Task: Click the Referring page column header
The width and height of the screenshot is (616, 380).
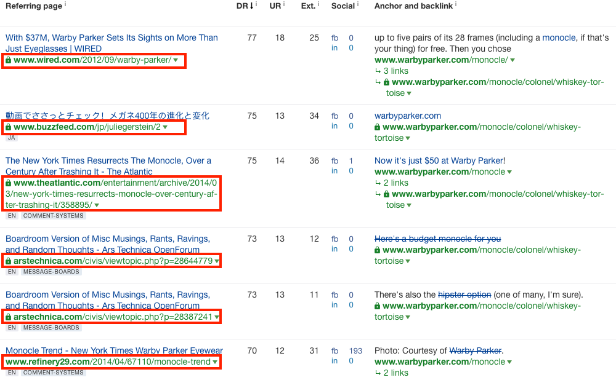Action: pyautogui.click(x=34, y=6)
